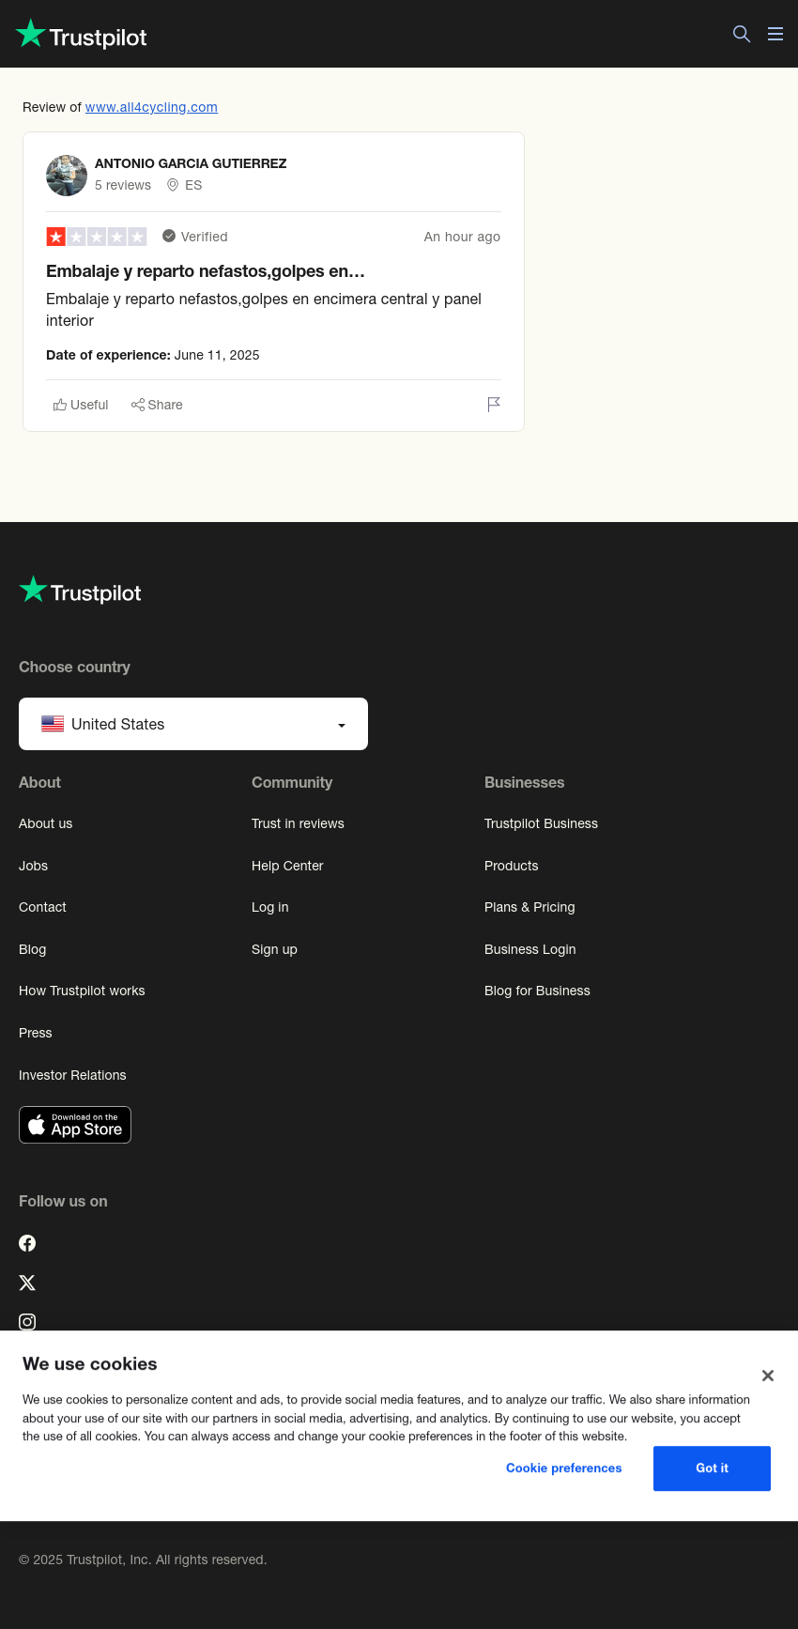Click the review title Embalaje y reparto nefastos
798x1629 pixels.
[206, 271]
